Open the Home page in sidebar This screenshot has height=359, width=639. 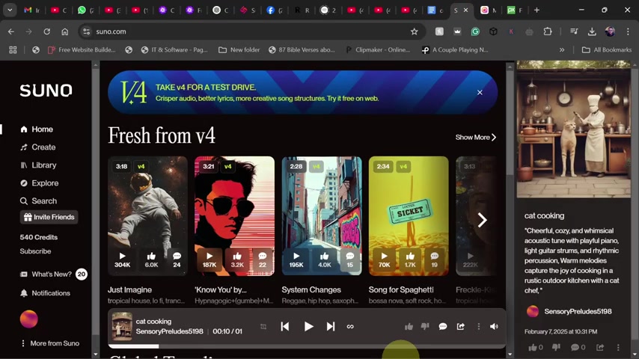(37, 129)
